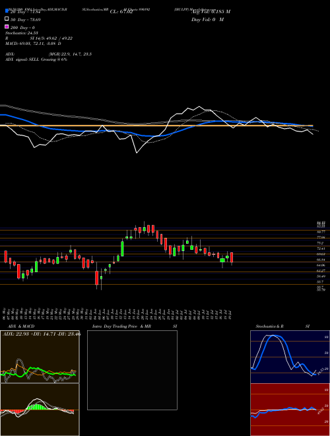Screen dimensions: 330x436
Task: Open the blue Stochastics chart panel
Action: click(290, 357)
